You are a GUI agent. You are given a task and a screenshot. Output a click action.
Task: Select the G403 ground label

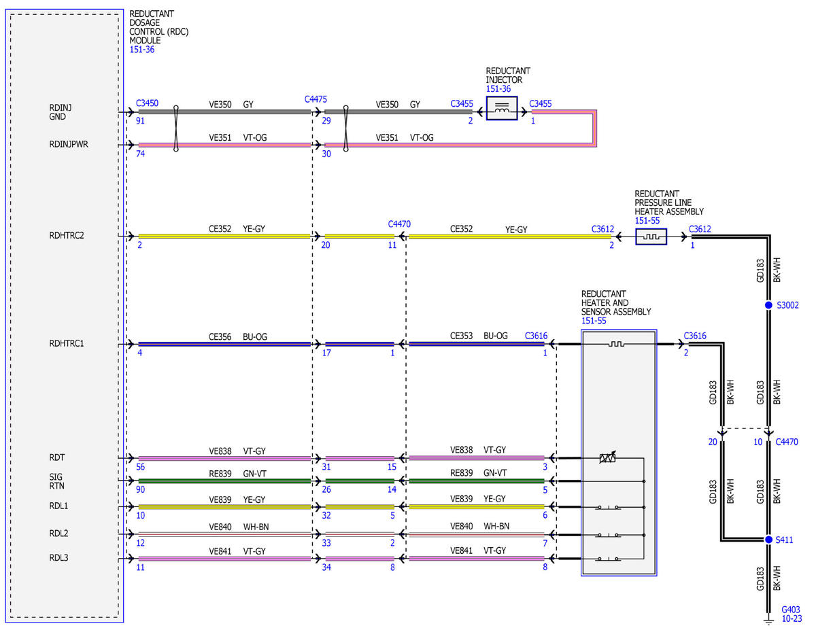point(792,610)
